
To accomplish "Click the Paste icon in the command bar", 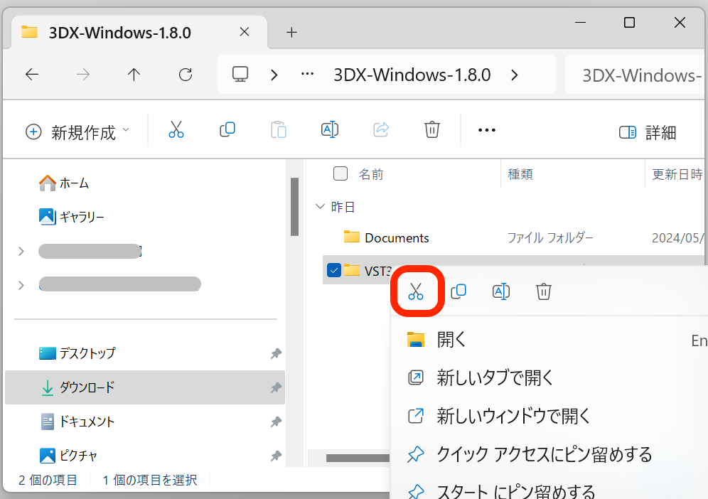I will pyautogui.click(x=278, y=129).
